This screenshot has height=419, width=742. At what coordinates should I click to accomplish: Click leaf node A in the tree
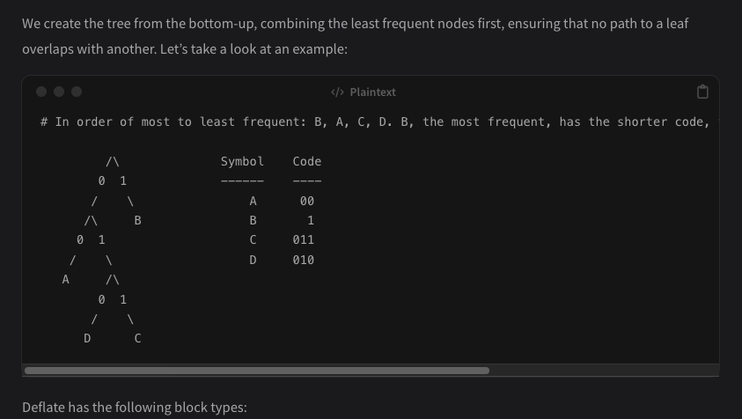(65, 279)
